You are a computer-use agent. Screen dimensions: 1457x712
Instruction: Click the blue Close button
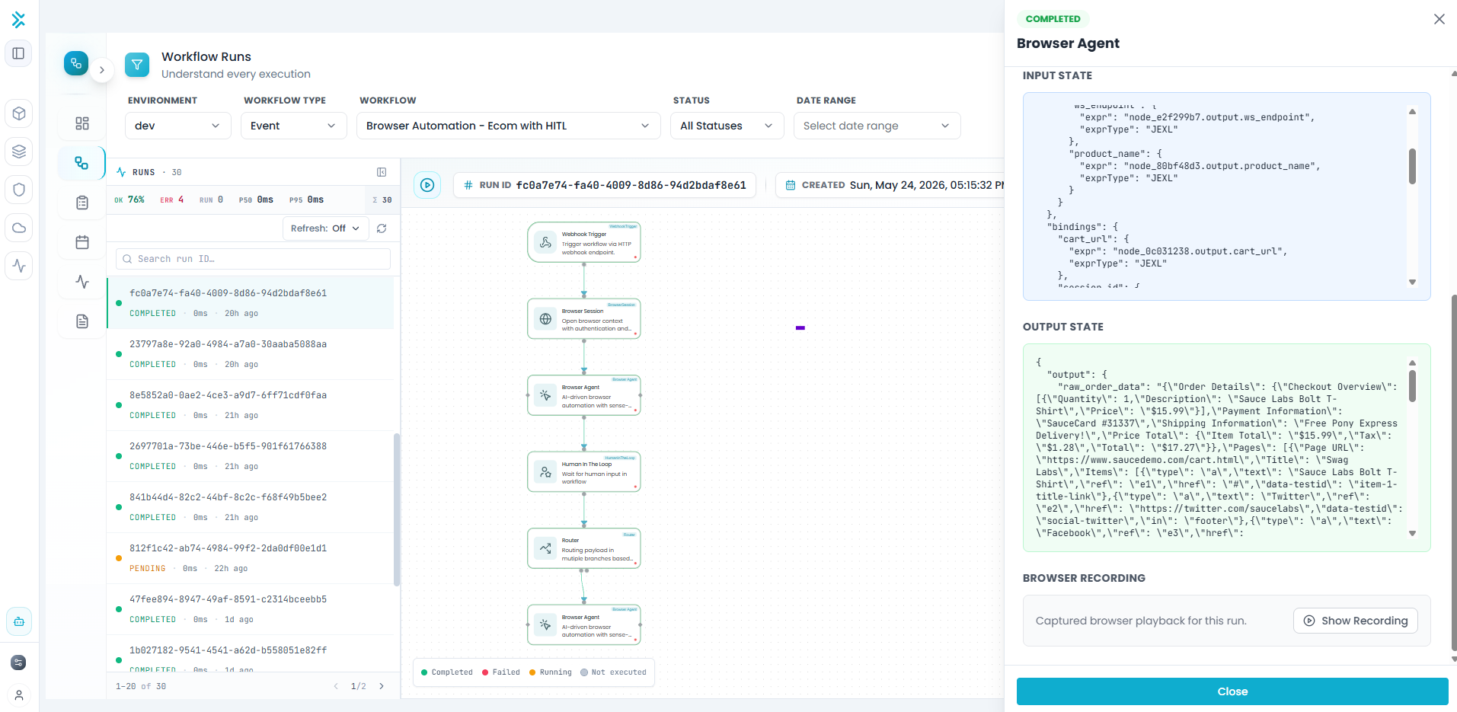[x=1232, y=691]
